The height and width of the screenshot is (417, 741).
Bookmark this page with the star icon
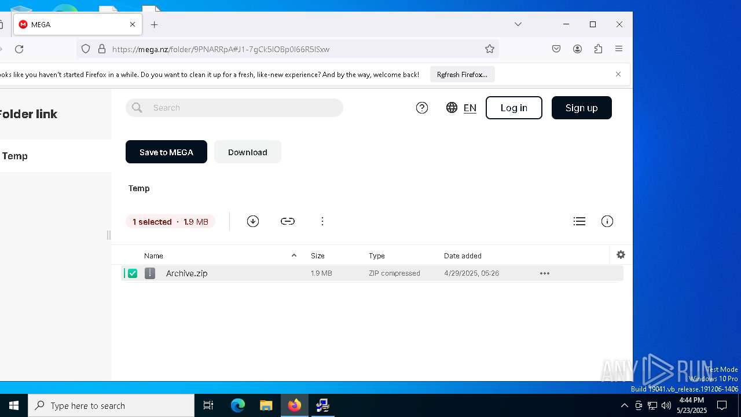click(x=490, y=49)
